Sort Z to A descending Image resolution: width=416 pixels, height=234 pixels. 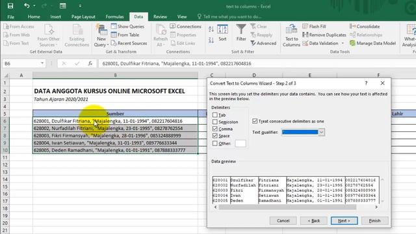pos(211,40)
